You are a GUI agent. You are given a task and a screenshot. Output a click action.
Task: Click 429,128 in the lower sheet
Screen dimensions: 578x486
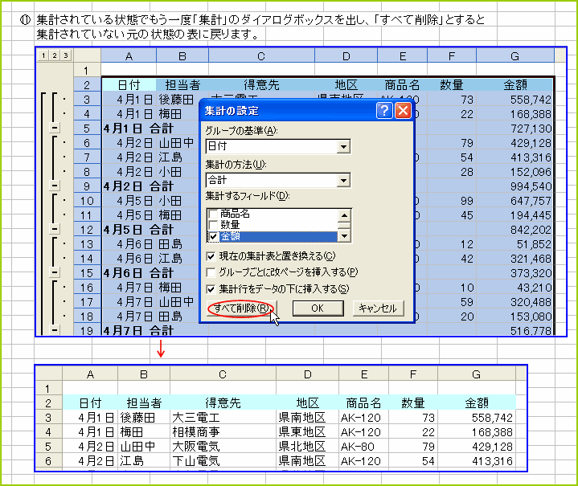477,447
